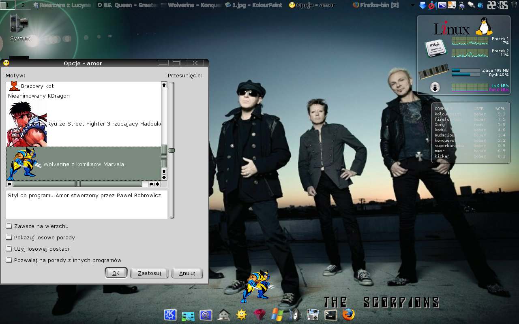This screenshot has height=324, width=519.
Task: Click the Windows flag icon in the dock
Action: pyautogui.click(x=277, y=315)
